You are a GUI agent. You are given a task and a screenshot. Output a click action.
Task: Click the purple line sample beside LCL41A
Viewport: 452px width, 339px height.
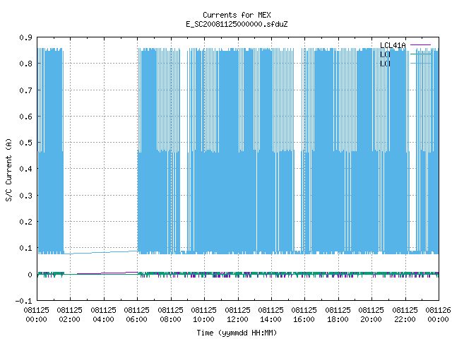tap(420, 45)
